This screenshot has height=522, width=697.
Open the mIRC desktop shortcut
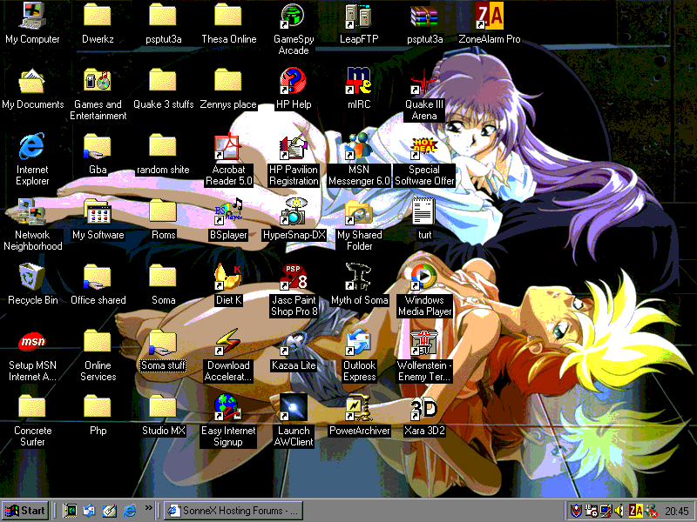pos(359,81)
